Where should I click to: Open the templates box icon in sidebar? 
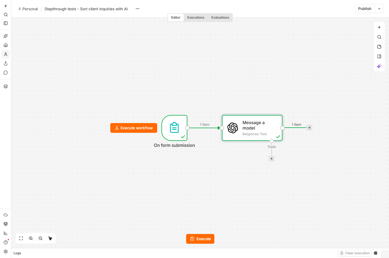coord(6,224)
